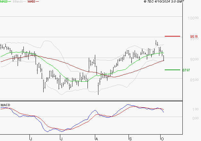The width and height of the screenshot is (201, 141).
Task: Click the MACD 100 axis label
Action: 195,109
